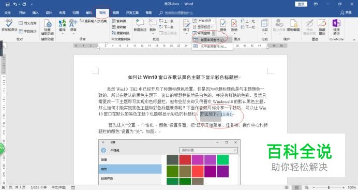Open 限制编辑 restrict editing
Viewport: 358px width, 190px height.
293,25
